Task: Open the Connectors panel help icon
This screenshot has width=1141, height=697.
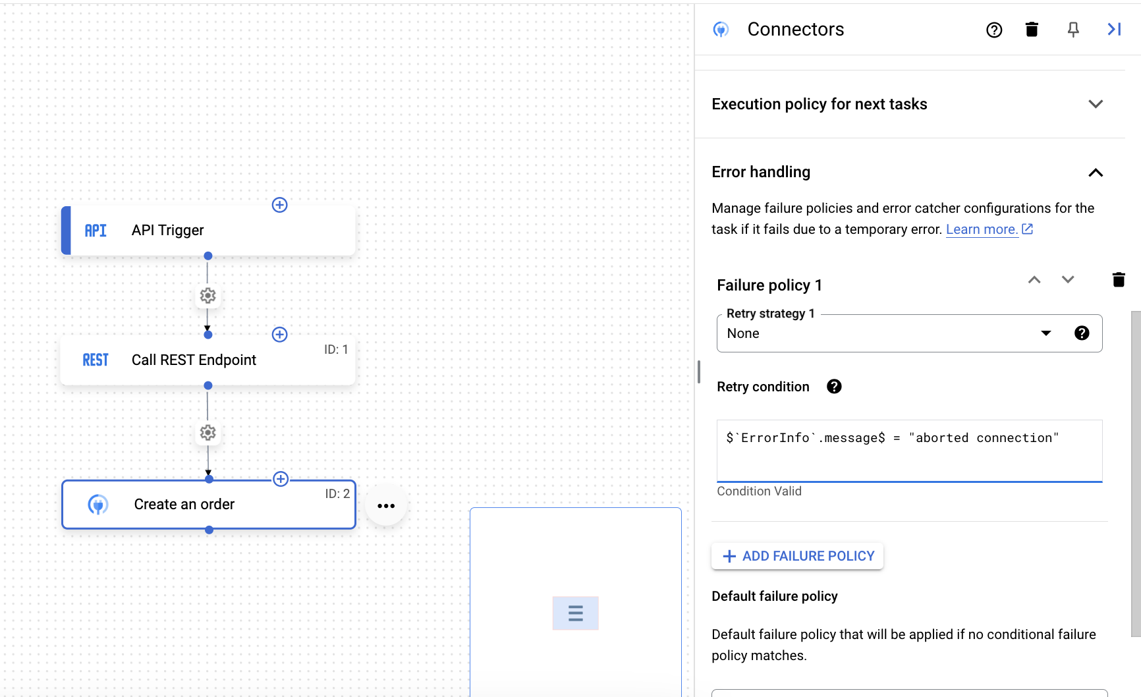Action: [994, 30]
